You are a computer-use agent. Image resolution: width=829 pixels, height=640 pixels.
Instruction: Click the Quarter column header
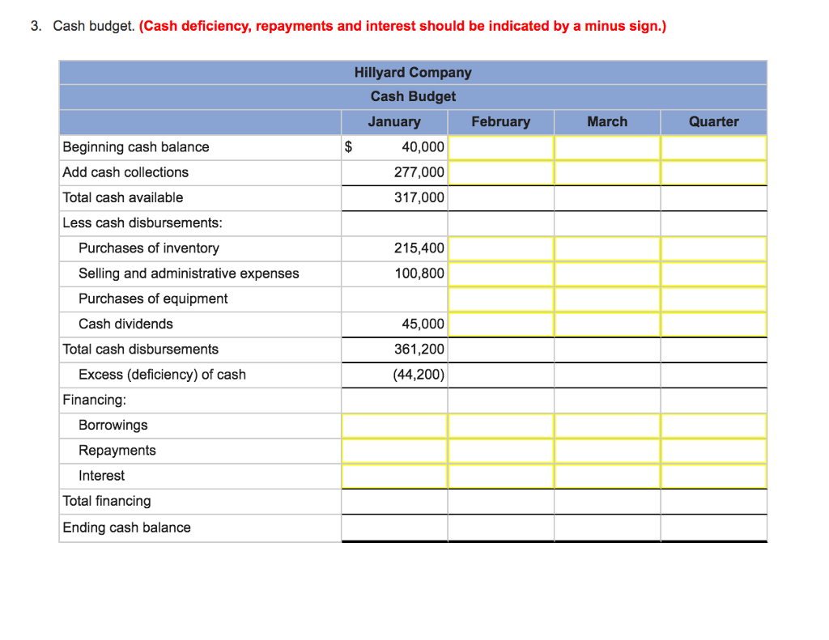click(x=713, y=122)
